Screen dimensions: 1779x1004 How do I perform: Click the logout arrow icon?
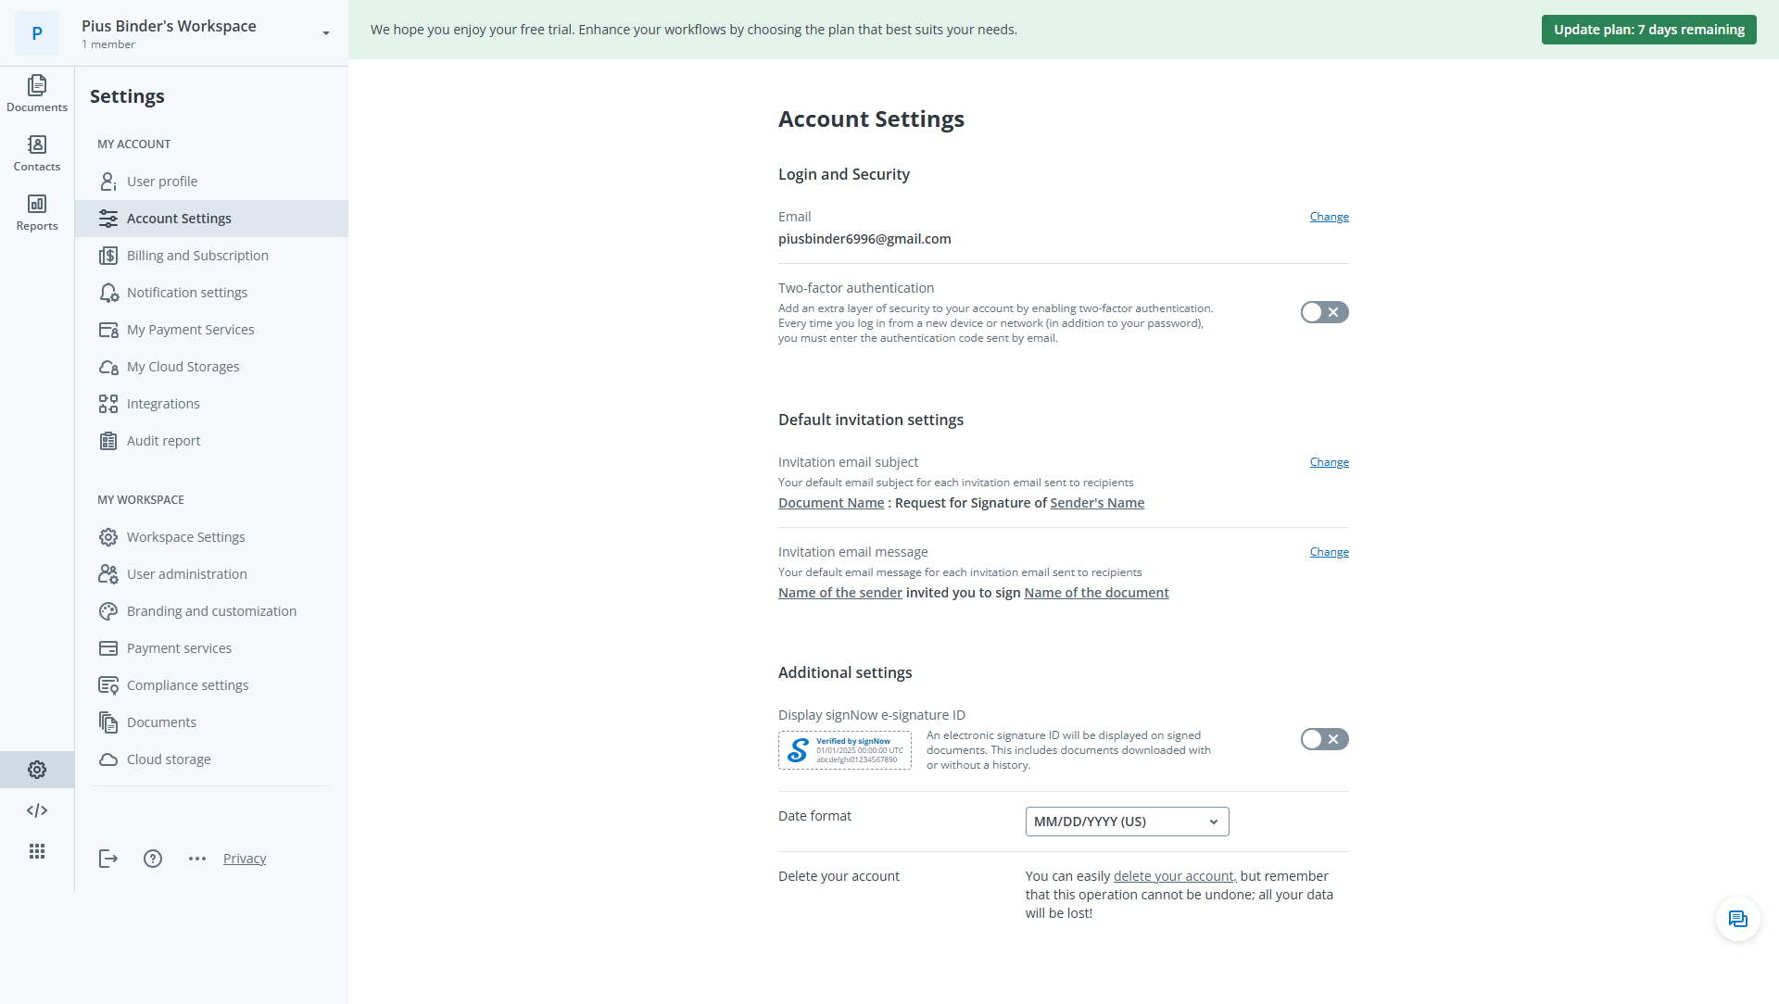[x=108, y=859]
